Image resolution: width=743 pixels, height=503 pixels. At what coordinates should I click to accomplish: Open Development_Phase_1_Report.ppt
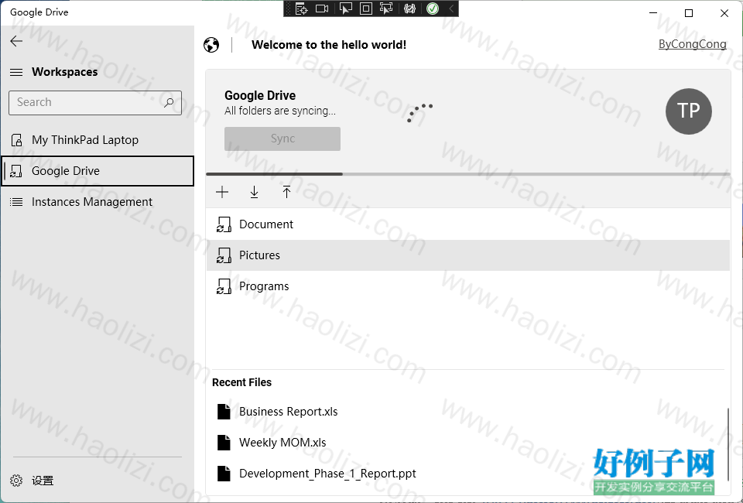469,474
